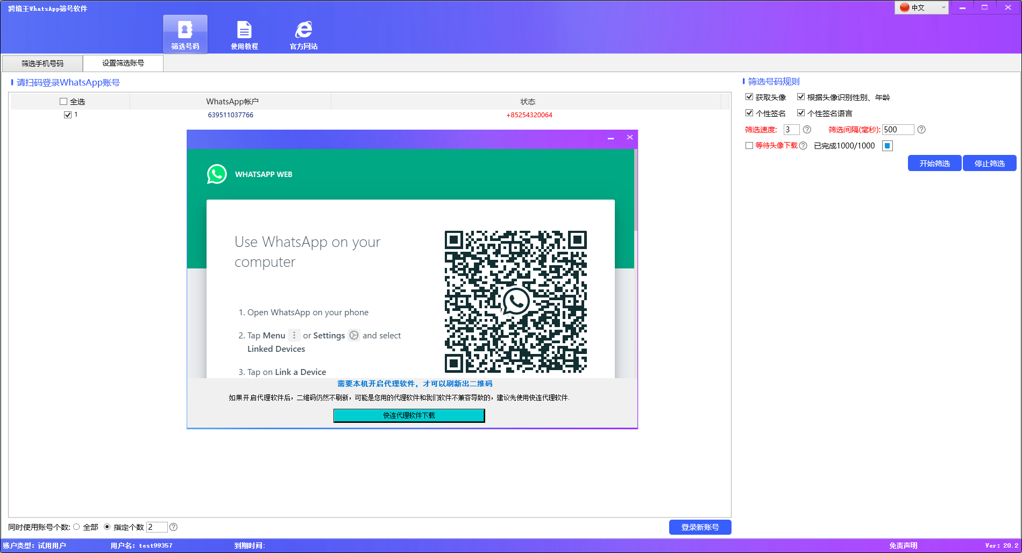Screen dimensions: 1022x553
Task: Click the 开始筛选 button
Action: (934, 164)
